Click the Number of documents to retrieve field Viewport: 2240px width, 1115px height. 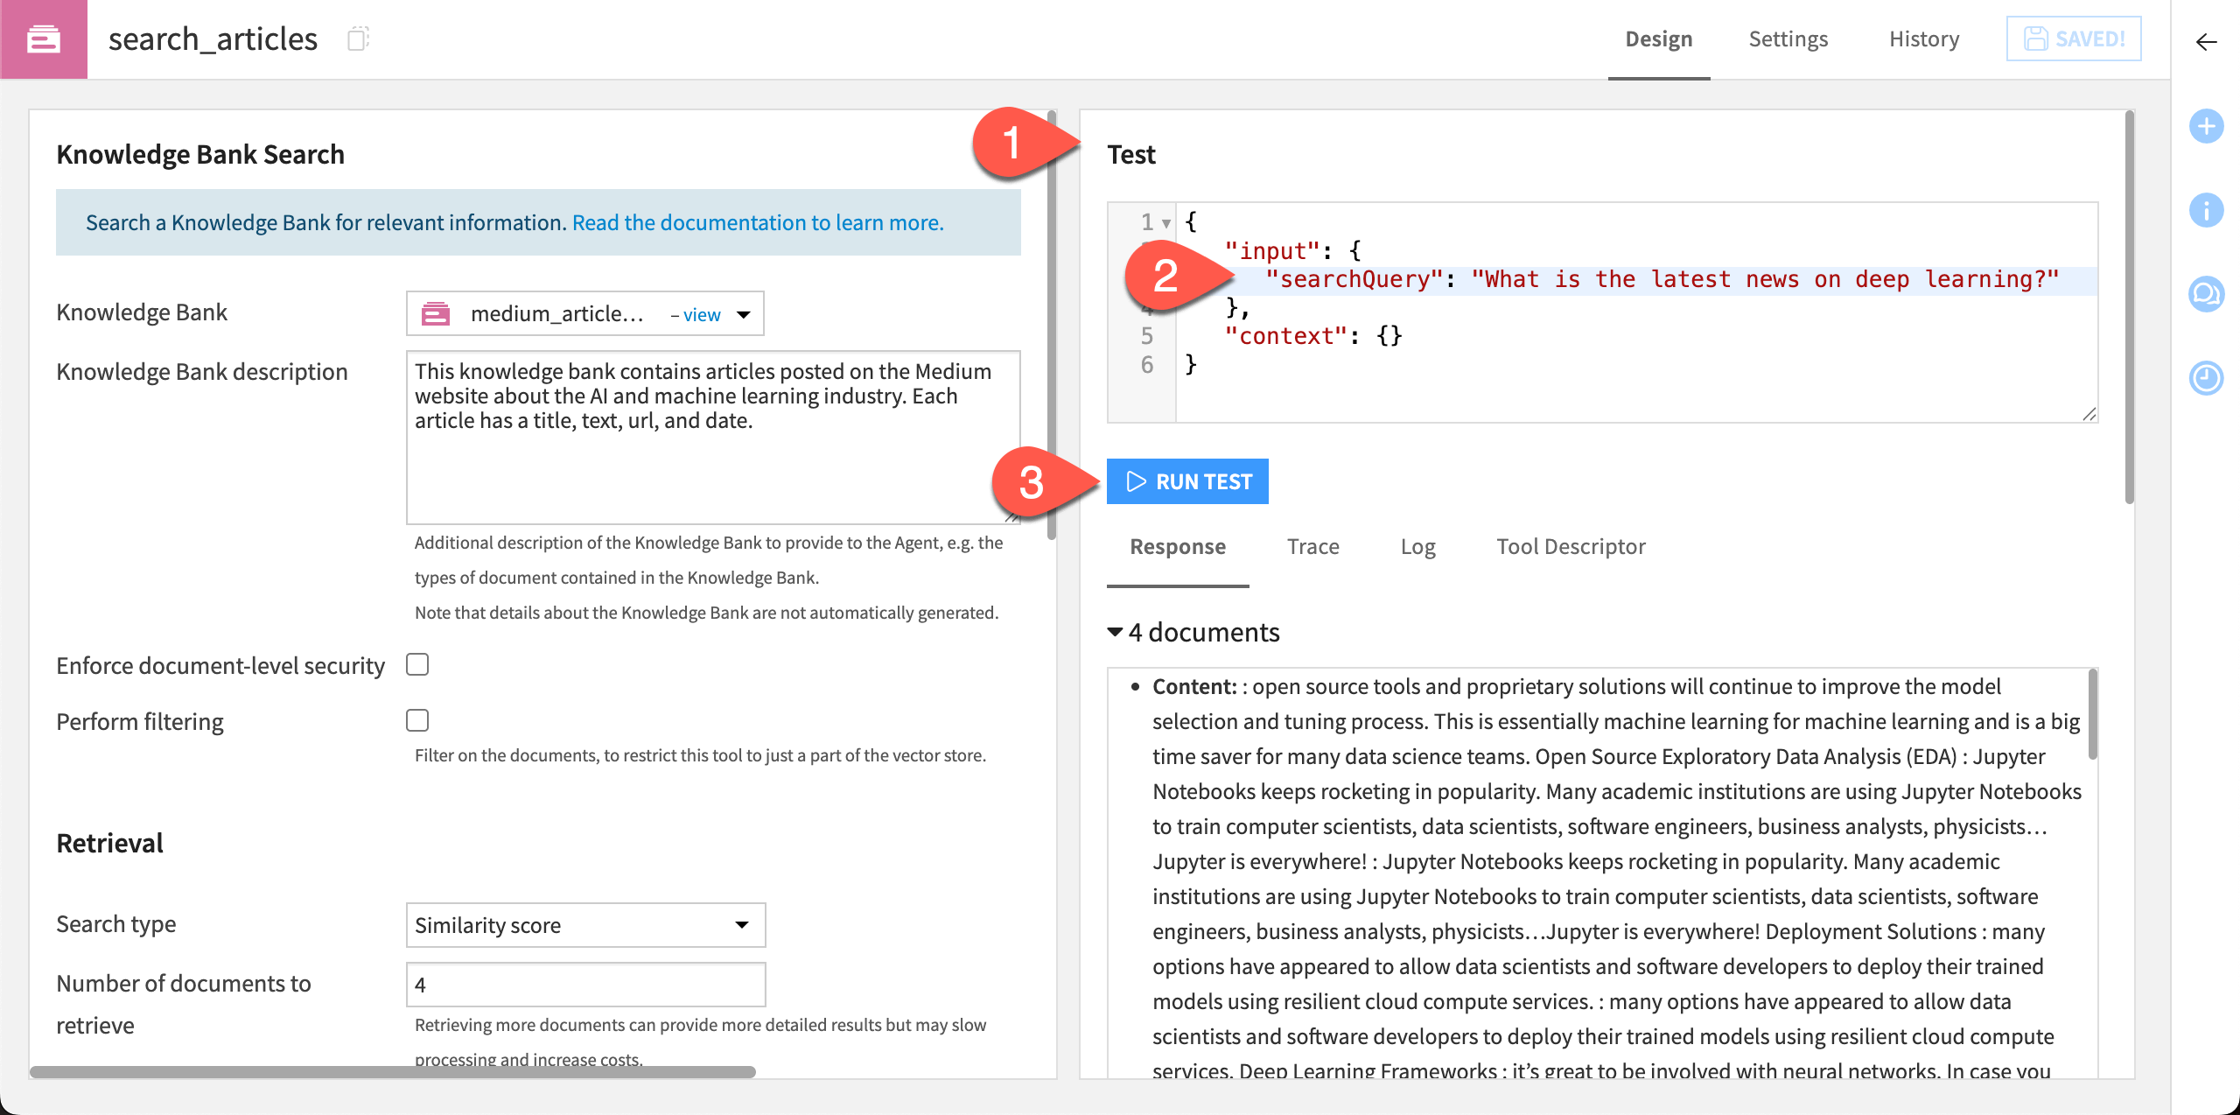(585, 985)
